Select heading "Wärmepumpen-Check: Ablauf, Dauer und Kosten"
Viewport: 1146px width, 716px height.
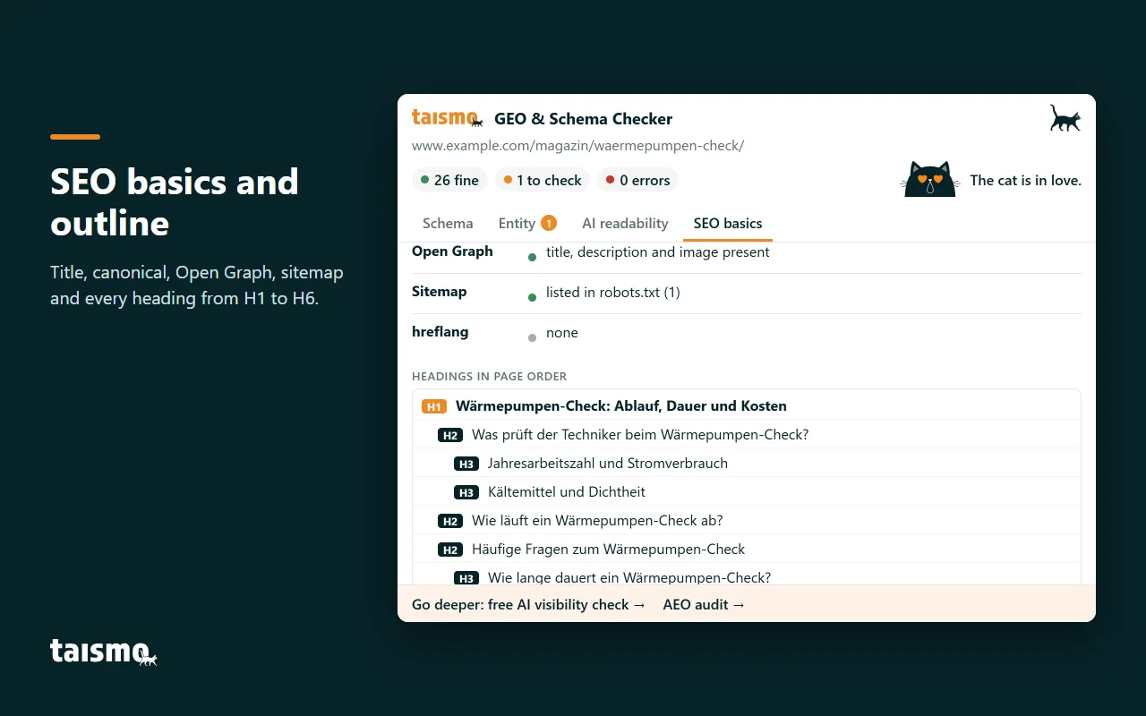point(621,406)
